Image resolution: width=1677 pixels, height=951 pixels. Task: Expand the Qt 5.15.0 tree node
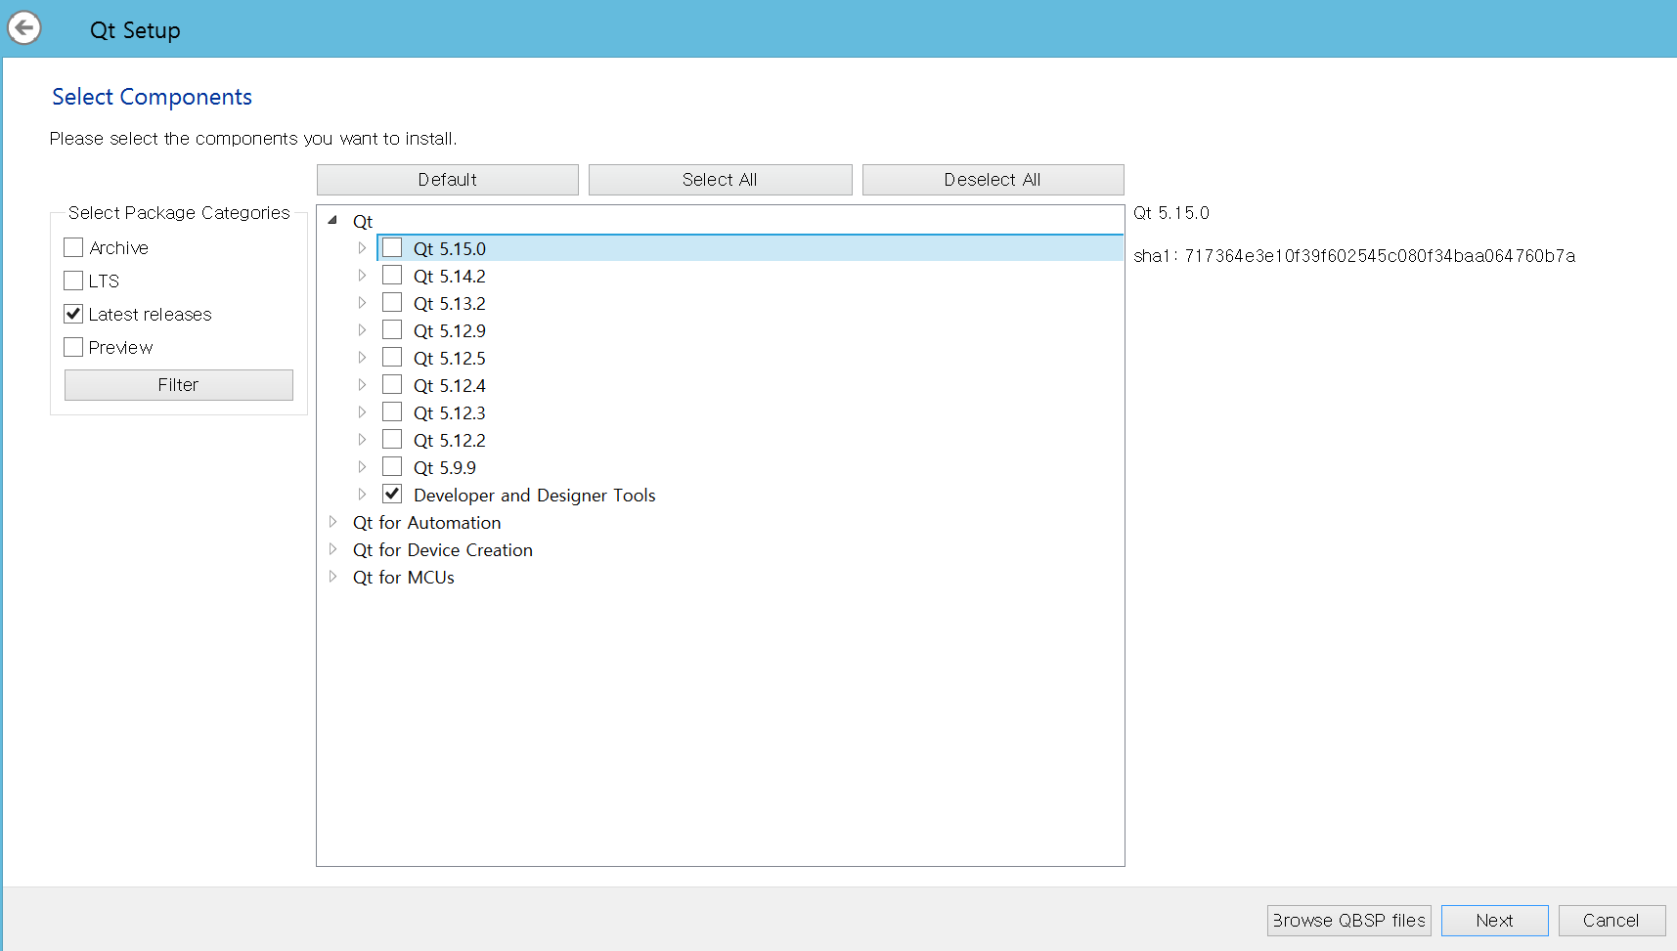click(362, 248)
